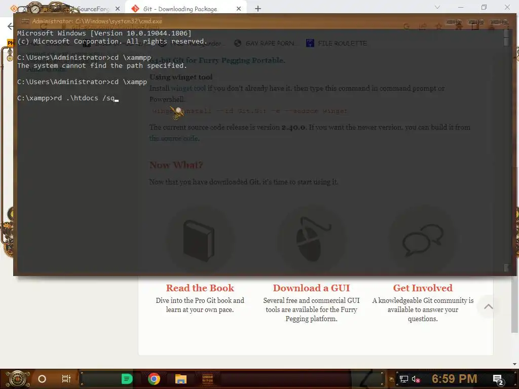This screenshot has height=389, width=519.
Task: Click the muted volume tray icon
Action: (416, 379)
